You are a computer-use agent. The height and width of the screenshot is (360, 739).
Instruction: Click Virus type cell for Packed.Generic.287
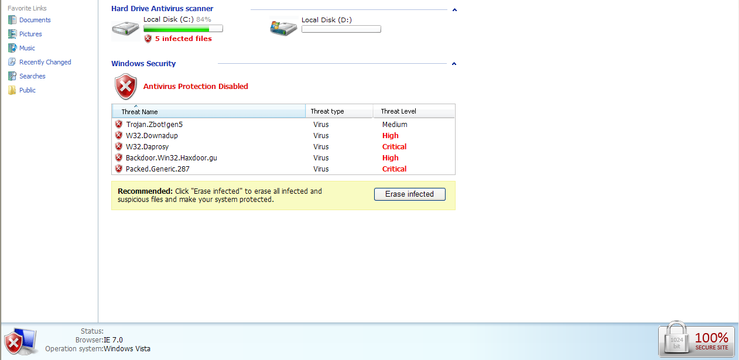321,169
